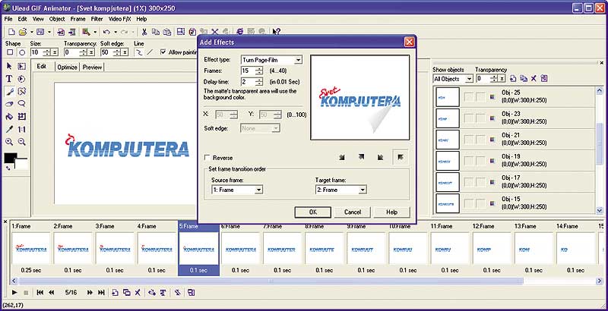Click the context Help pointer icon
The height and width of the screenshot is (311, 608).
[x=277, y=32]
